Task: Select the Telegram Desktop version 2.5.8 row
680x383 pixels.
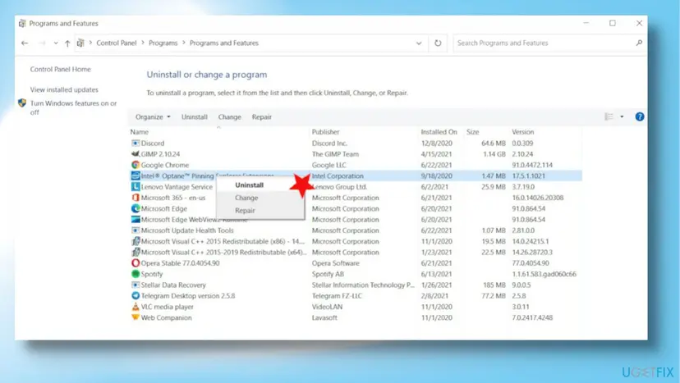Action: click(356, 295)
